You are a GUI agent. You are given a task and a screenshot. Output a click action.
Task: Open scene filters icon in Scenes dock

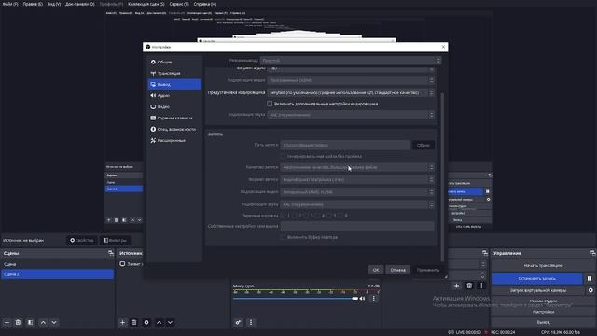(31, 322)
